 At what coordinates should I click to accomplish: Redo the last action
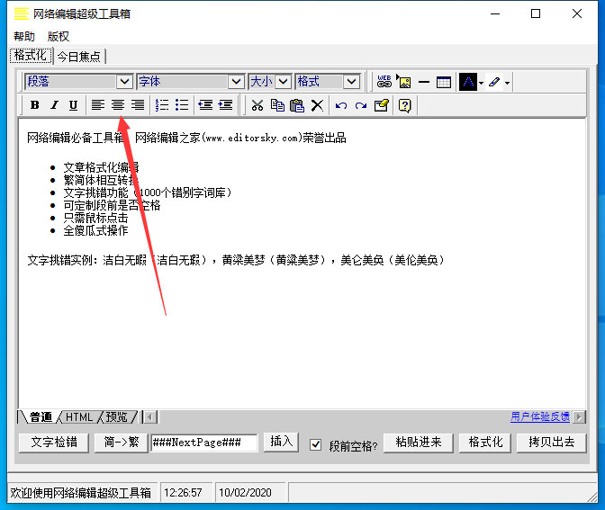(361, 105)
